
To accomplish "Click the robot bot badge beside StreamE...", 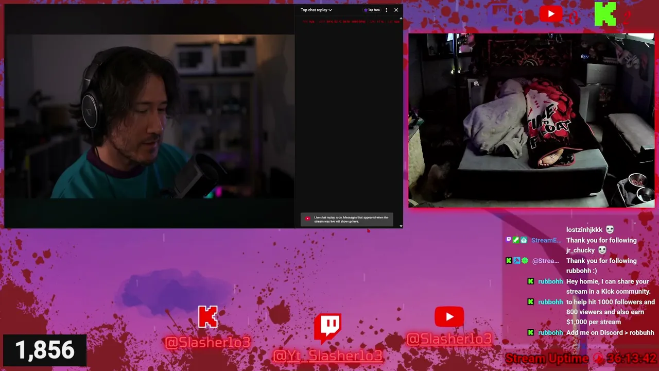I will pos(524,240).
